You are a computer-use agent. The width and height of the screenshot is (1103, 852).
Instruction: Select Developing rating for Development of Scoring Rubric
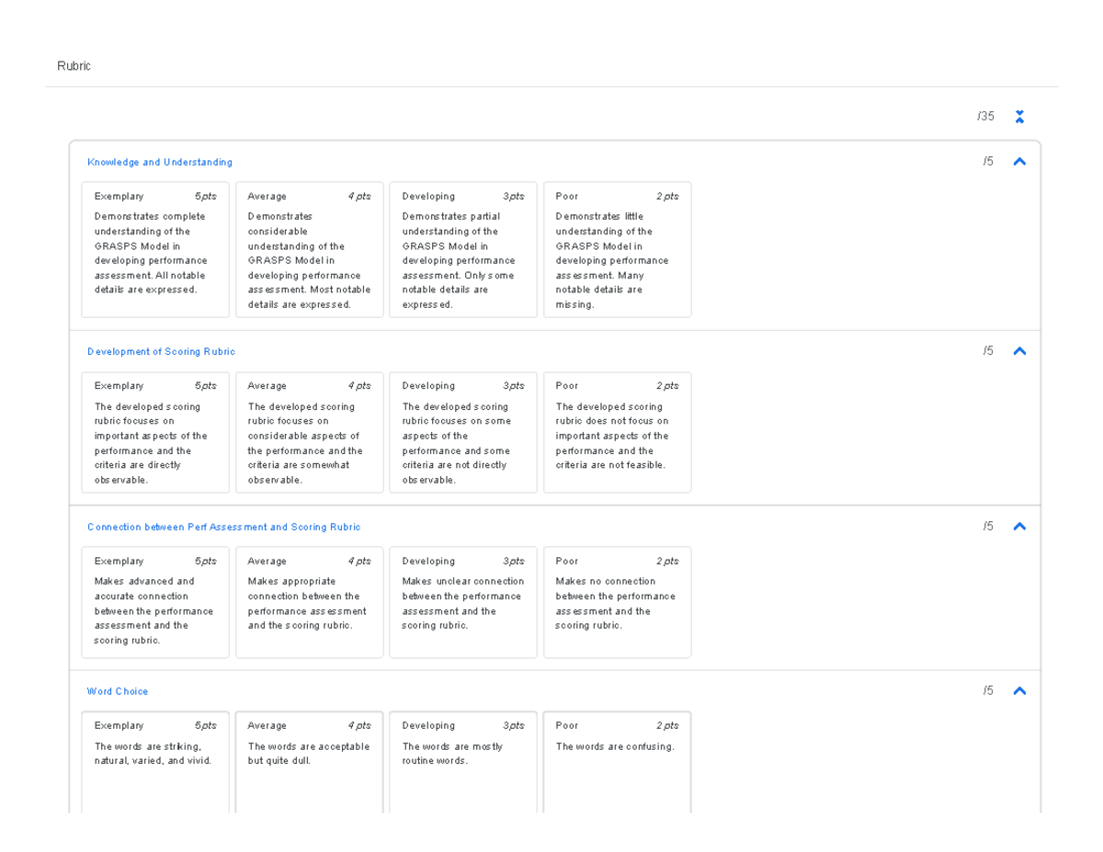tap(462, 432)
